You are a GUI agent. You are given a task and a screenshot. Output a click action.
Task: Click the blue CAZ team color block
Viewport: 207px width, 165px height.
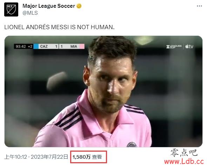(x=36, y=46)
